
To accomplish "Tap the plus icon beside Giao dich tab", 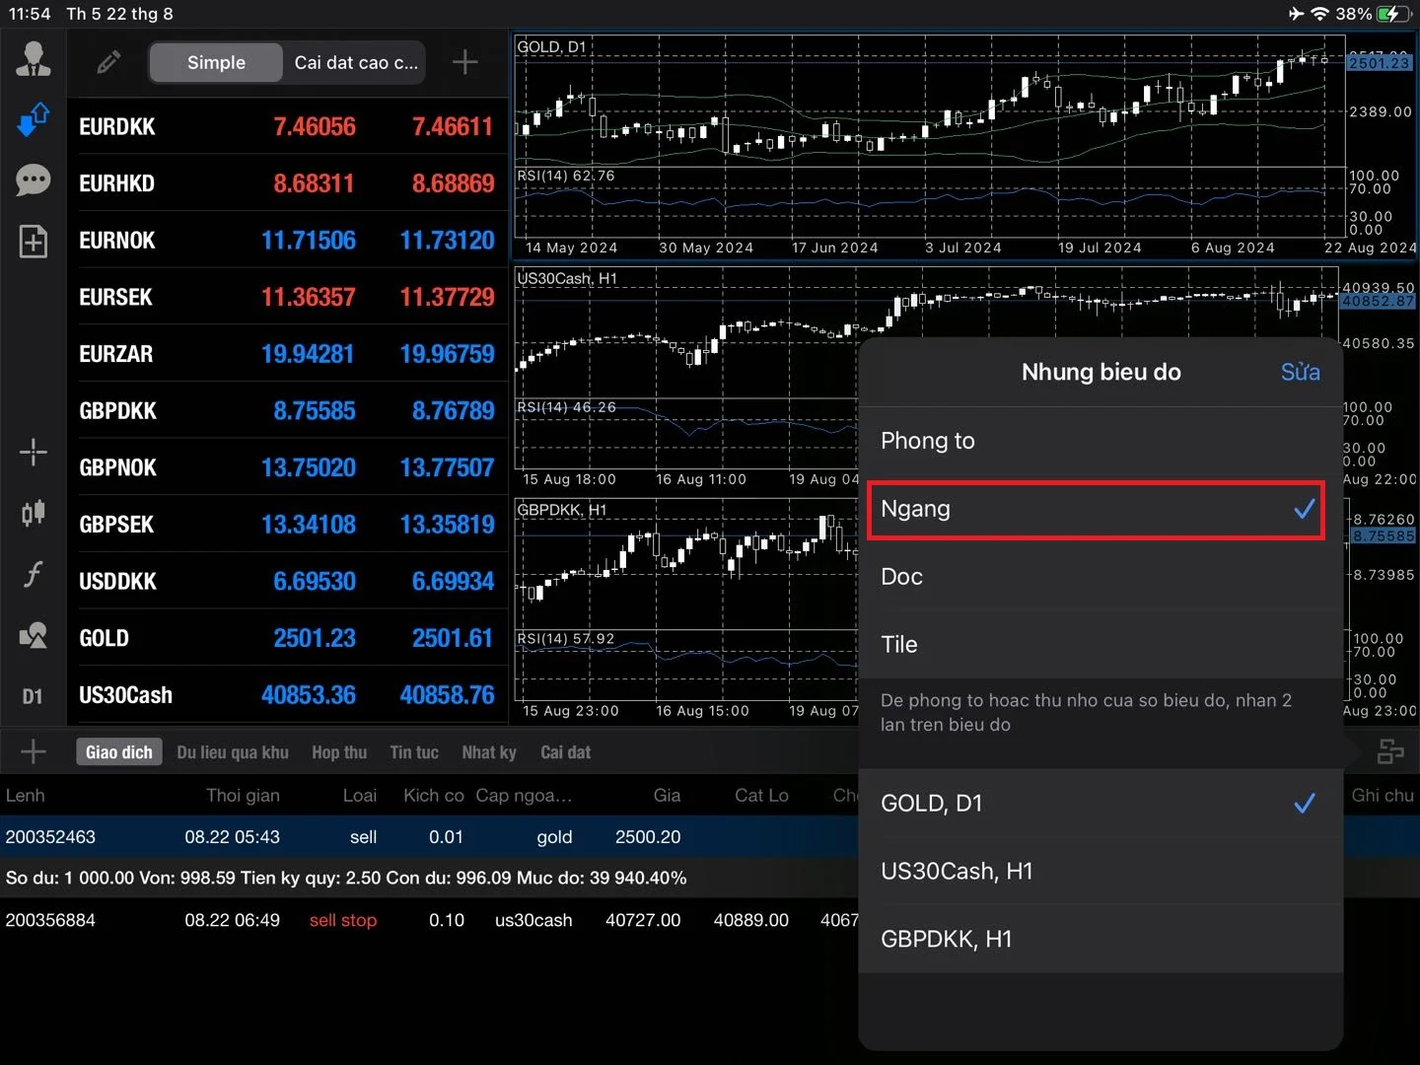I will [34, 751].
